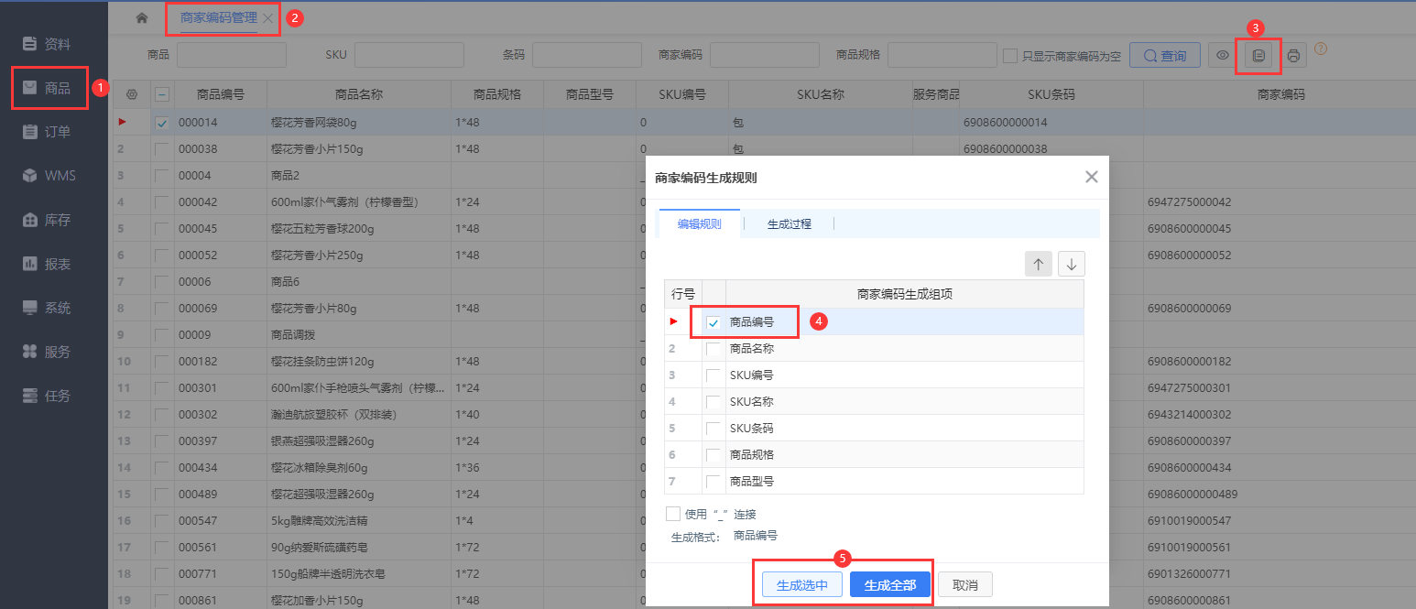
Task: Click the 取消 button
Action: [965, 585]
